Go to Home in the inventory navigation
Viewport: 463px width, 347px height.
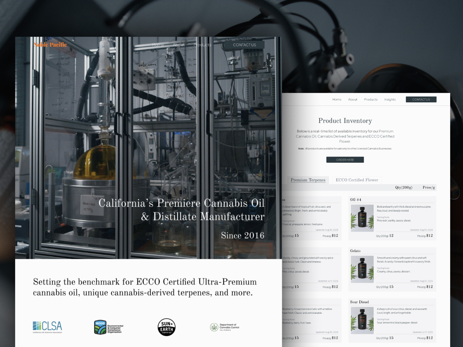337,99
